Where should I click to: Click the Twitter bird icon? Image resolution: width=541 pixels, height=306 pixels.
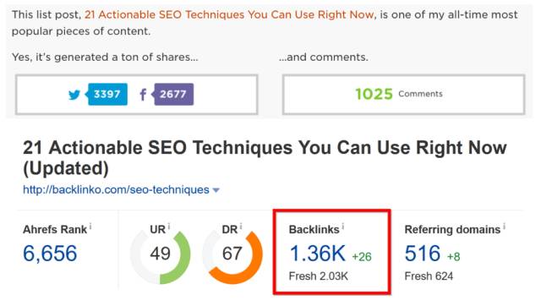coord(74,94)
